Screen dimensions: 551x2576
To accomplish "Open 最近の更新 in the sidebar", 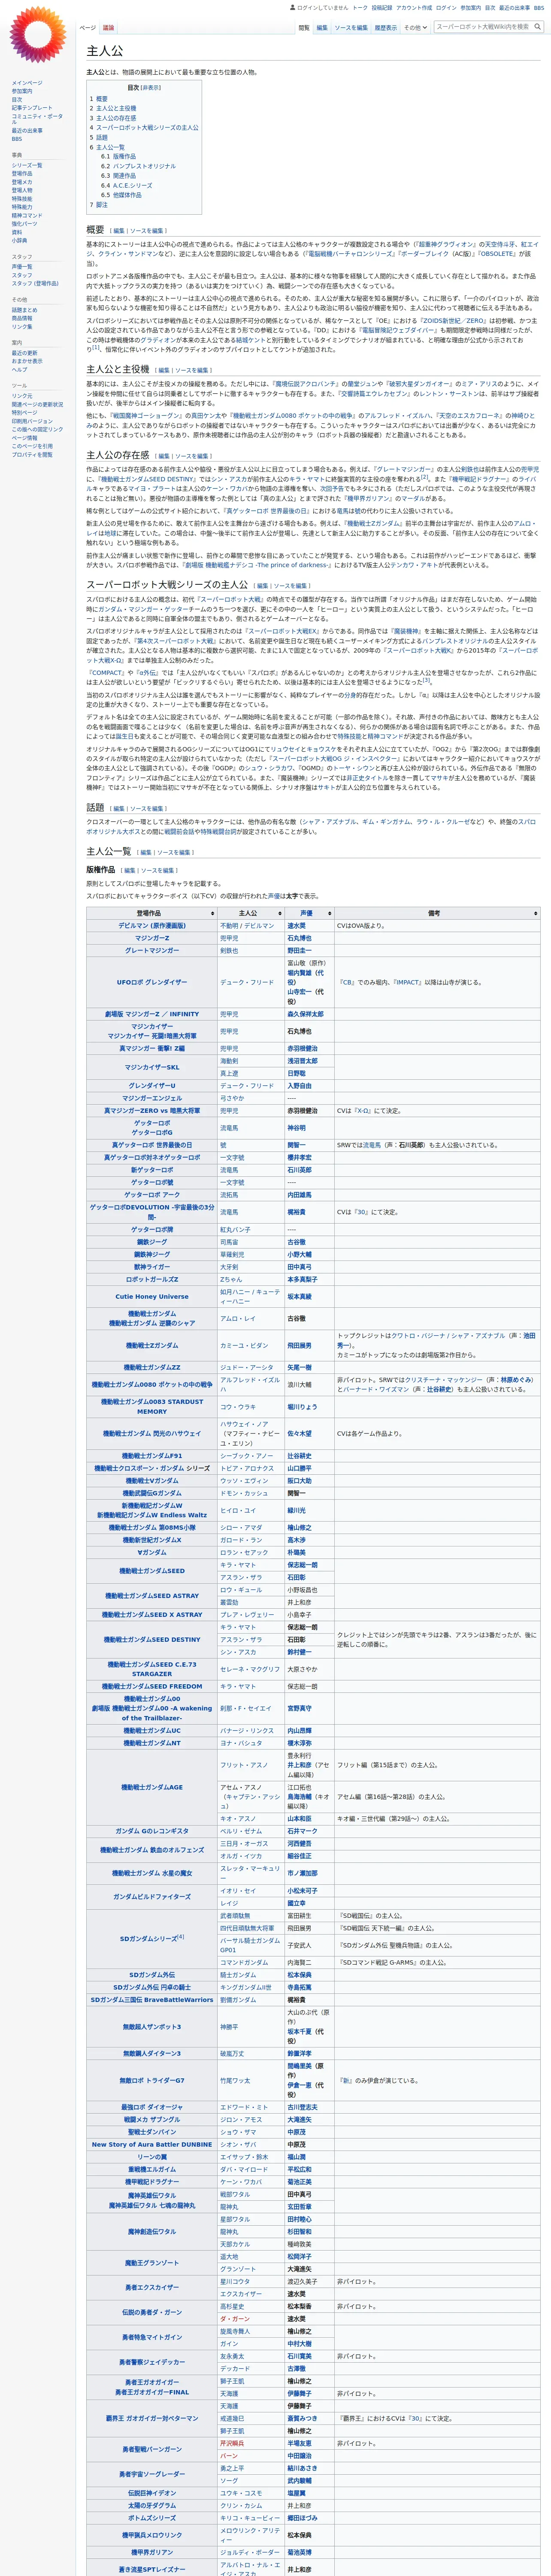I will pyautogui.click(x=25, y=353).
